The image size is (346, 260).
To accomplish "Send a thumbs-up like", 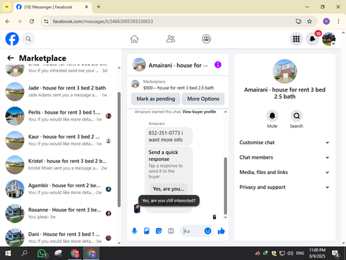I will pos(221,231).
